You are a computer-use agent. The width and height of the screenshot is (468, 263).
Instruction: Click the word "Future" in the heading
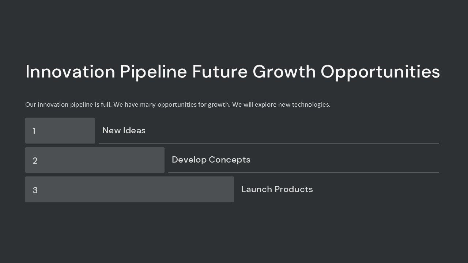[220, 72]
